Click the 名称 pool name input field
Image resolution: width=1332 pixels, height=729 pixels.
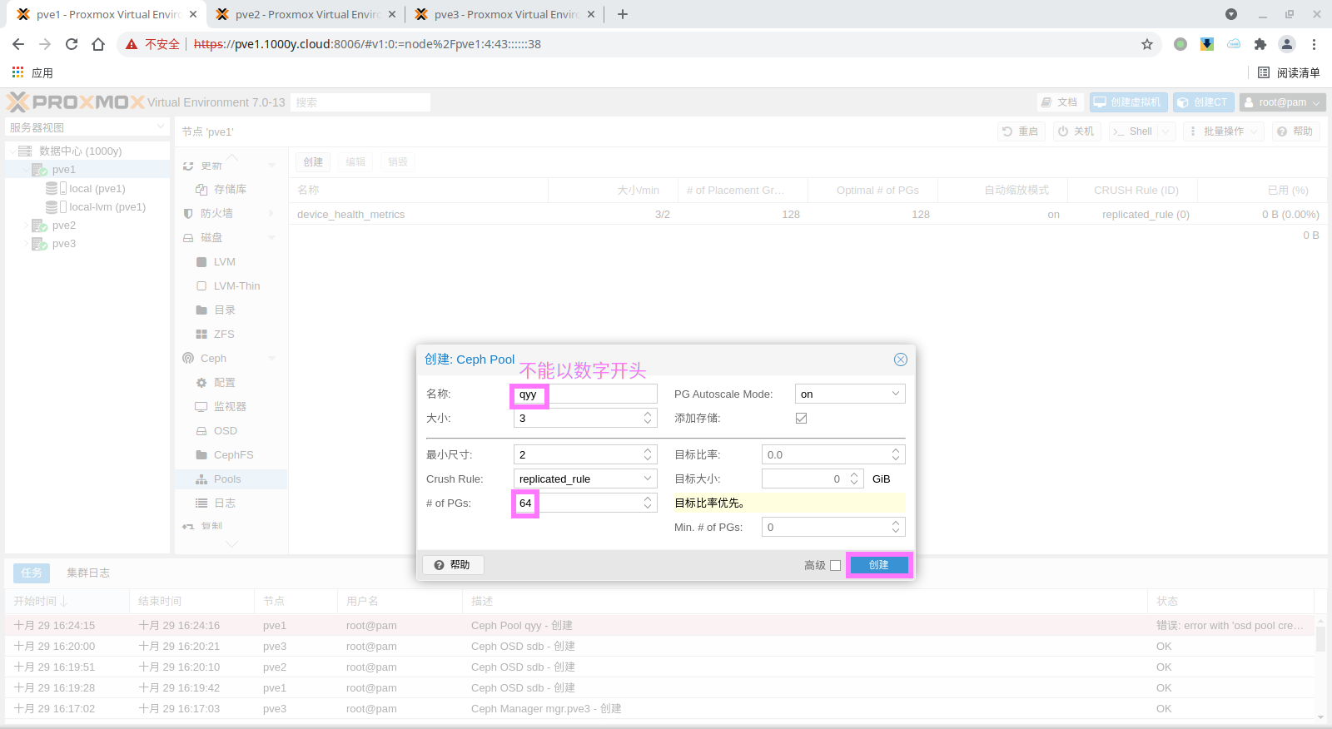584,394
